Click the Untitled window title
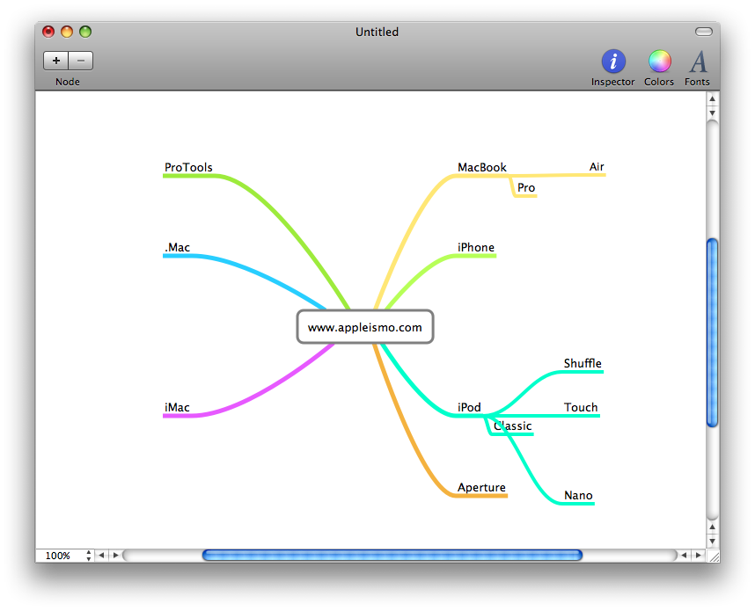 coord(377,32)
